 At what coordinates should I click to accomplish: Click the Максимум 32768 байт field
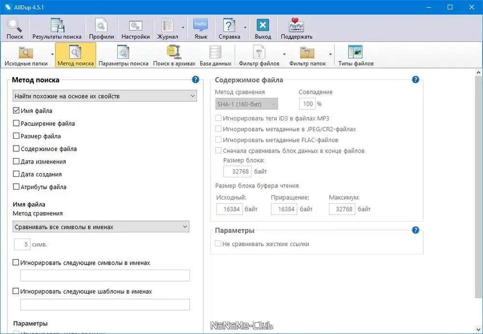click(342, 209)
